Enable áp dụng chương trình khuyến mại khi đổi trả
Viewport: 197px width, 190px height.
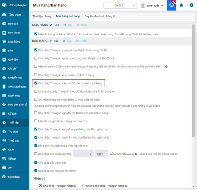36,58
